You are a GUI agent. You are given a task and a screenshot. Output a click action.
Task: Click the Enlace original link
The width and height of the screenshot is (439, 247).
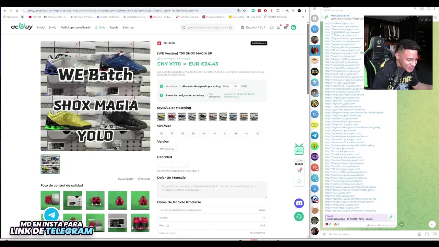click(167, 59)
